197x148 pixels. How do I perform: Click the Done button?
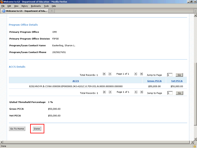click(37, 129)
